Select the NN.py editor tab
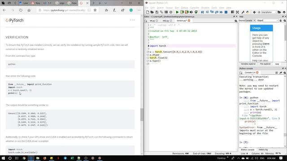 tap(152, 21)
